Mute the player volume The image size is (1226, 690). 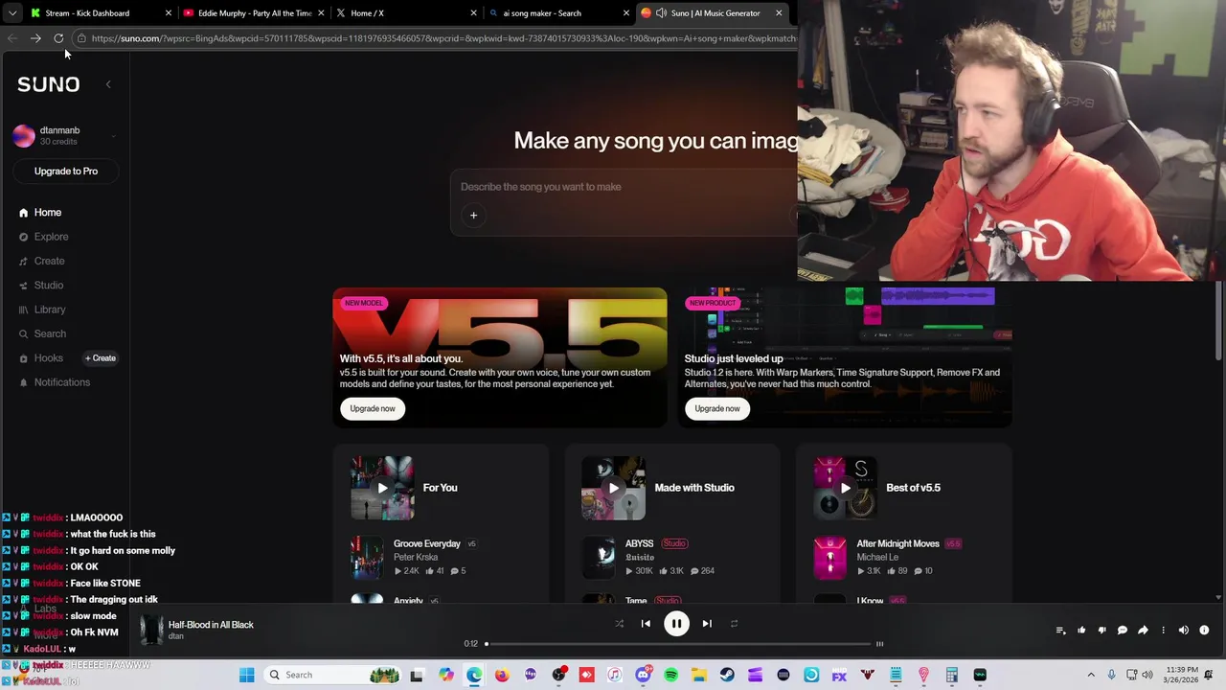1184,631
